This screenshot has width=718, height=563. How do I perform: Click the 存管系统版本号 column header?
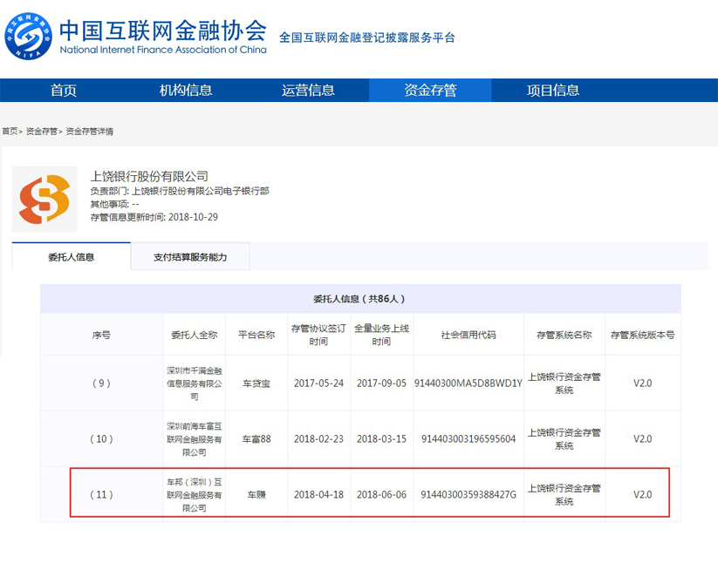pyautogui.click(x=642, y=335)
